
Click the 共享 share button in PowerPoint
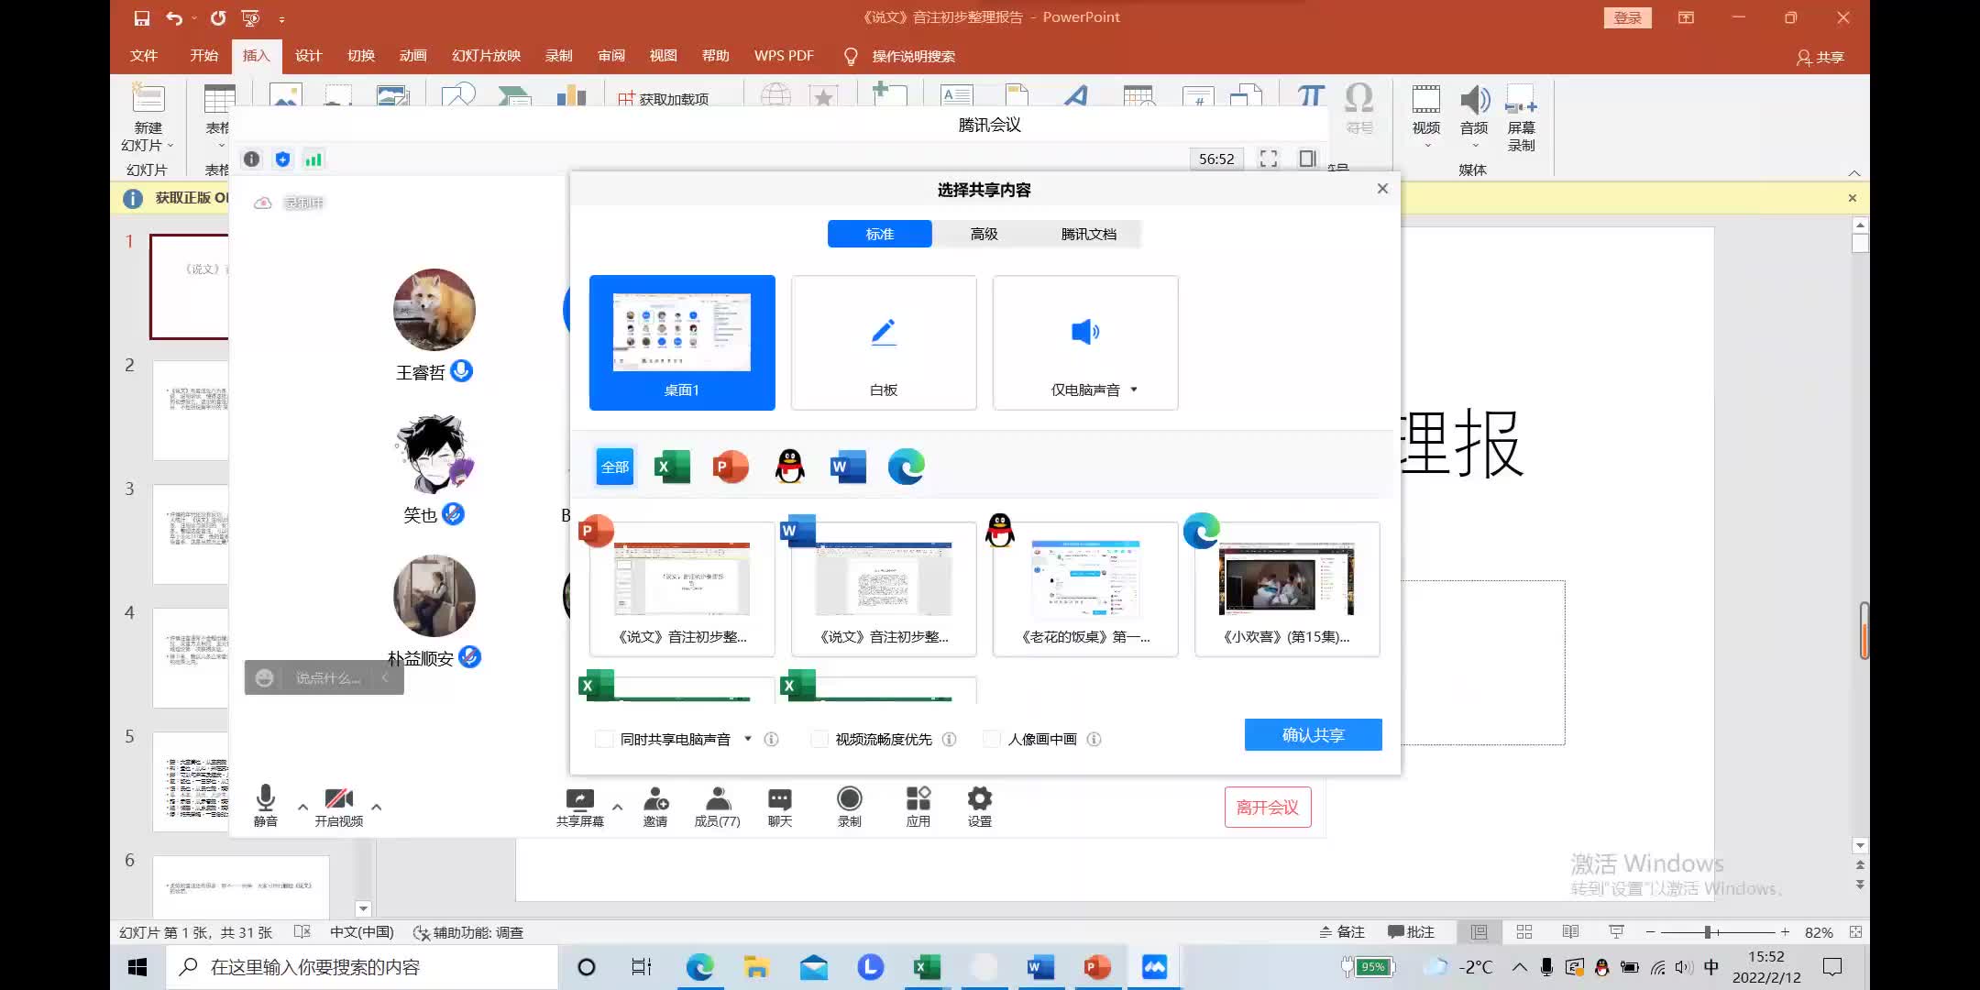(x=1820, y=57)
